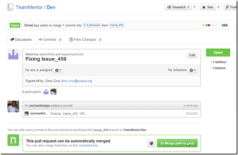
Task: Click the commit message icon beside Merge button
Action: [x=151, y=143]
